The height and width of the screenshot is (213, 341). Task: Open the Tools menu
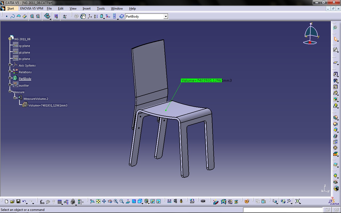coord(101,9)
